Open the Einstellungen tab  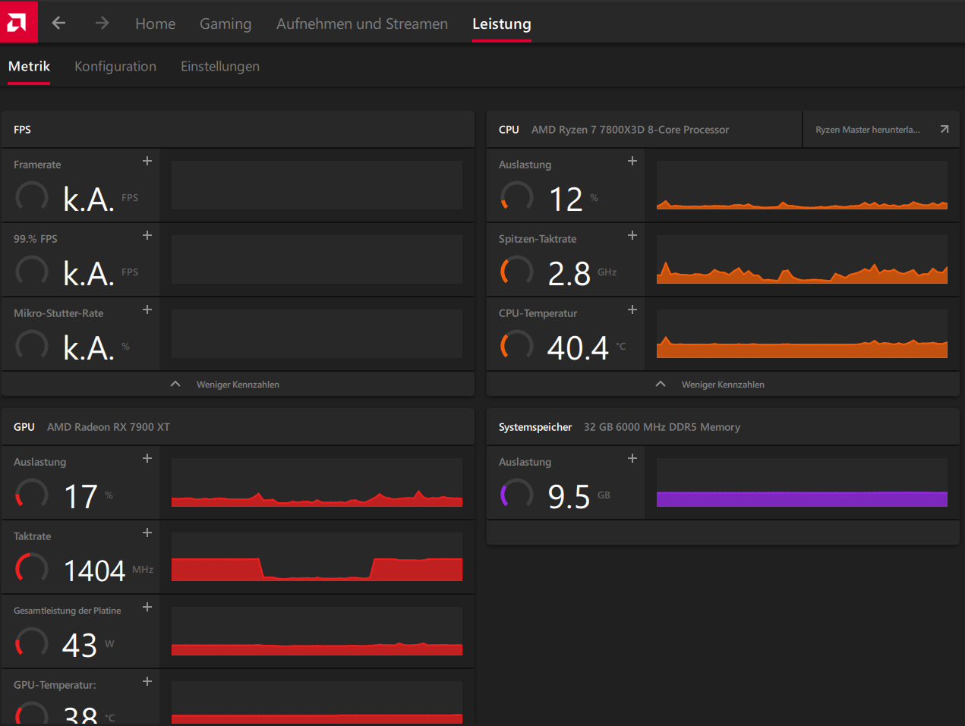pyautogui.click(x=220, y=67)
